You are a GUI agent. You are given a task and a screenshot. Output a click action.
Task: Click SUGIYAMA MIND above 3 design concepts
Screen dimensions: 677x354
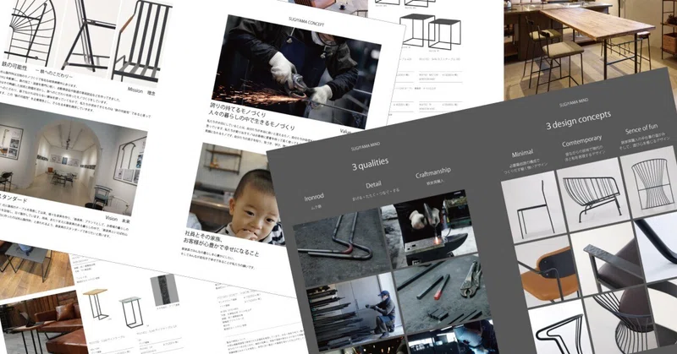[x=574, y=102]
